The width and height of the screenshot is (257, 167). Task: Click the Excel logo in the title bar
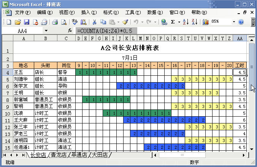pyautogui.click(x=5, y=4)
